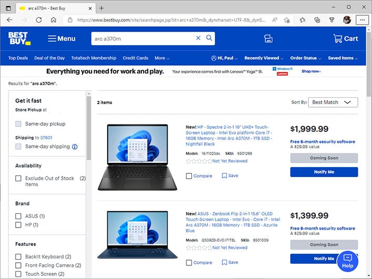Open ASUS free 6-month security software offer

point(323,228)
